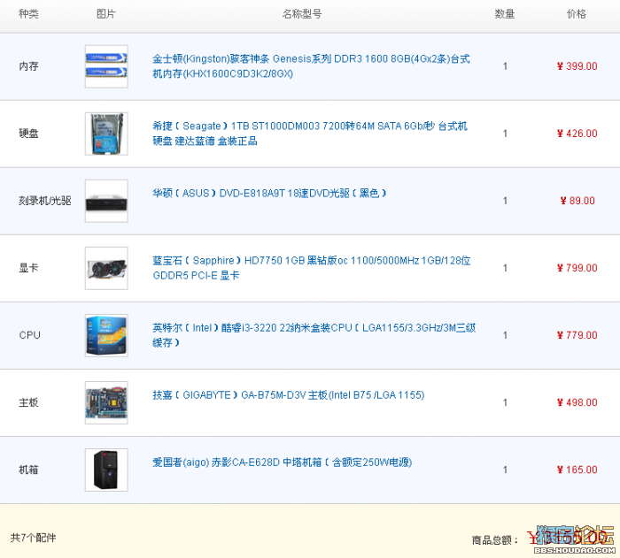Open the GIGABYTE GA-B75M-D3V motherboard link
Screen dimensions: 620x558
point(289,395)
